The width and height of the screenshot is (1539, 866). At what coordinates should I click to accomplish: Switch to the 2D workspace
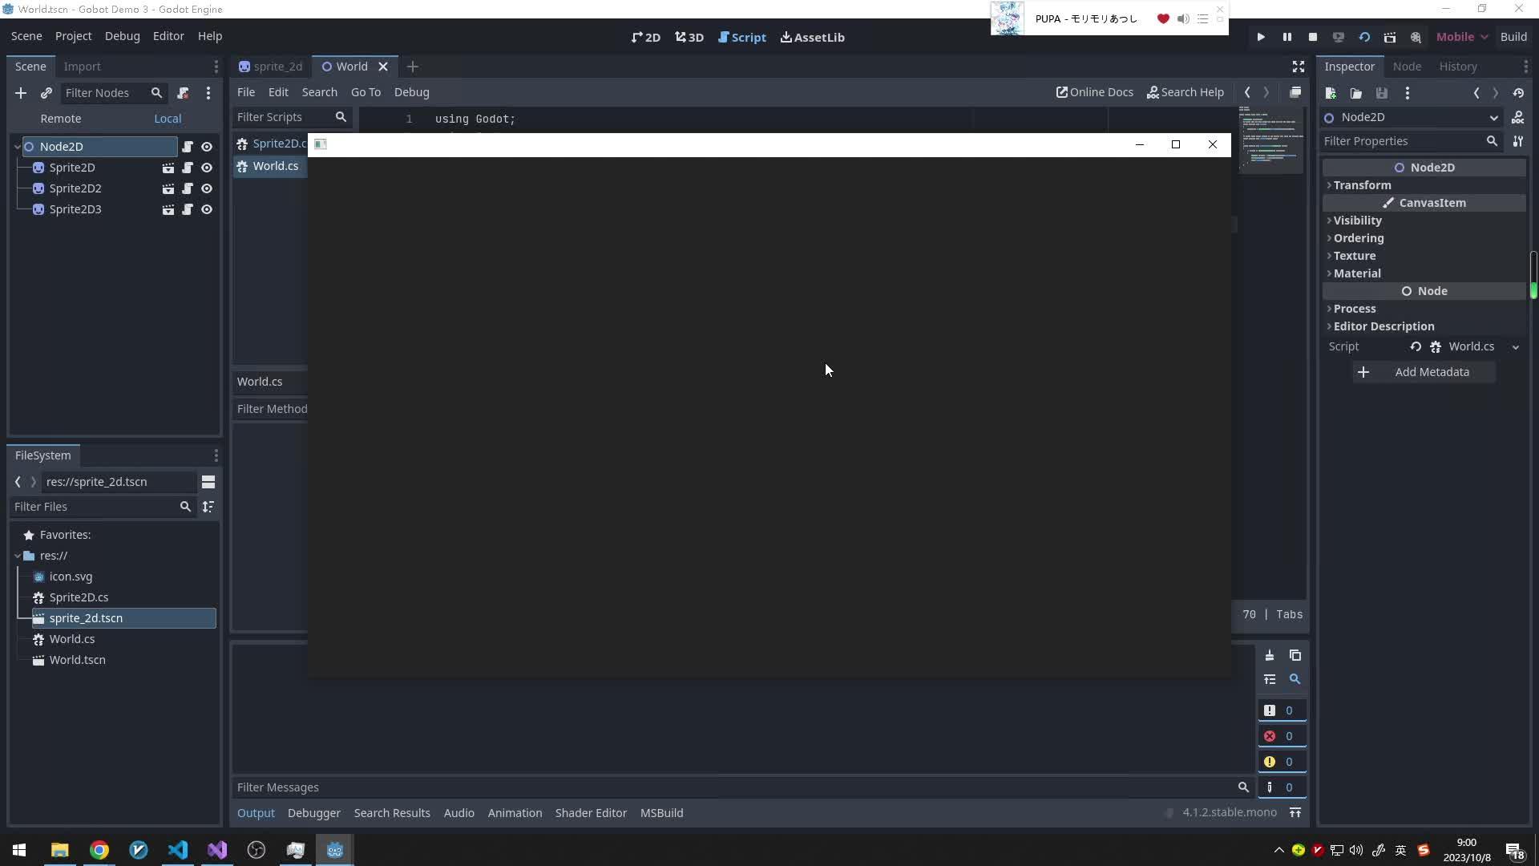pos(646,37)
